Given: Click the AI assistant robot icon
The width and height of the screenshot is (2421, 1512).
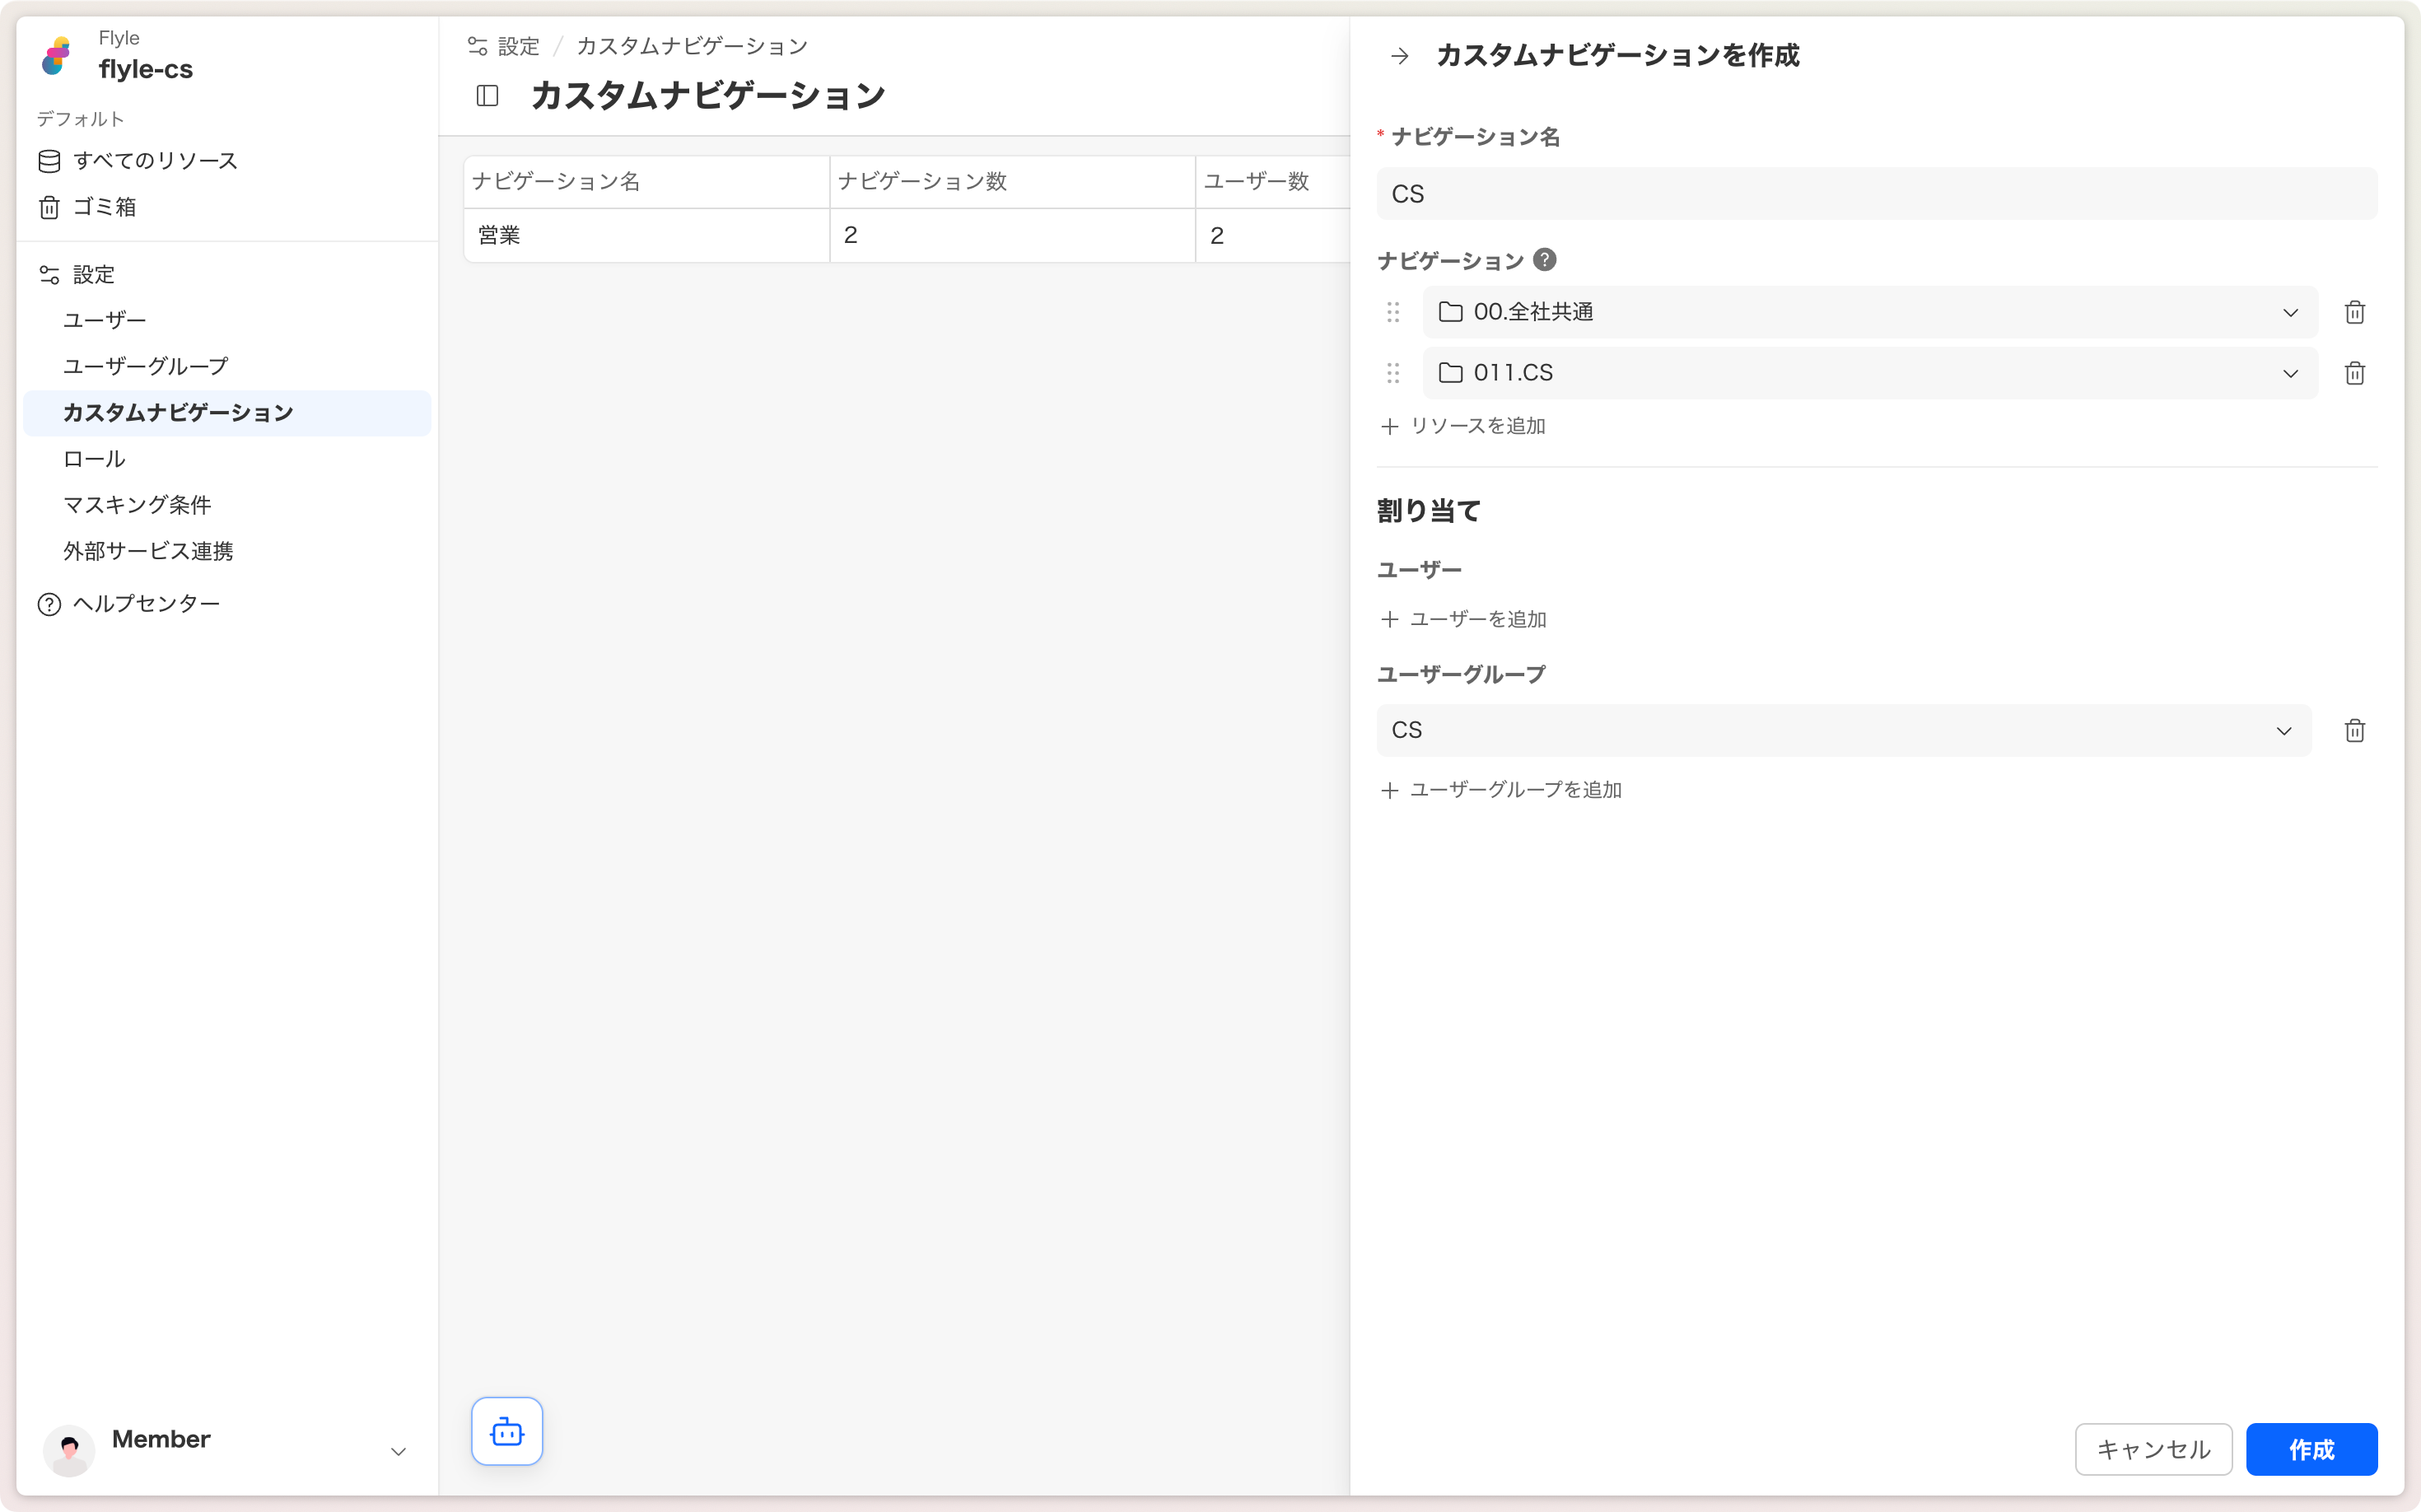Looking at the screenshot, I should click(507, 1431).
